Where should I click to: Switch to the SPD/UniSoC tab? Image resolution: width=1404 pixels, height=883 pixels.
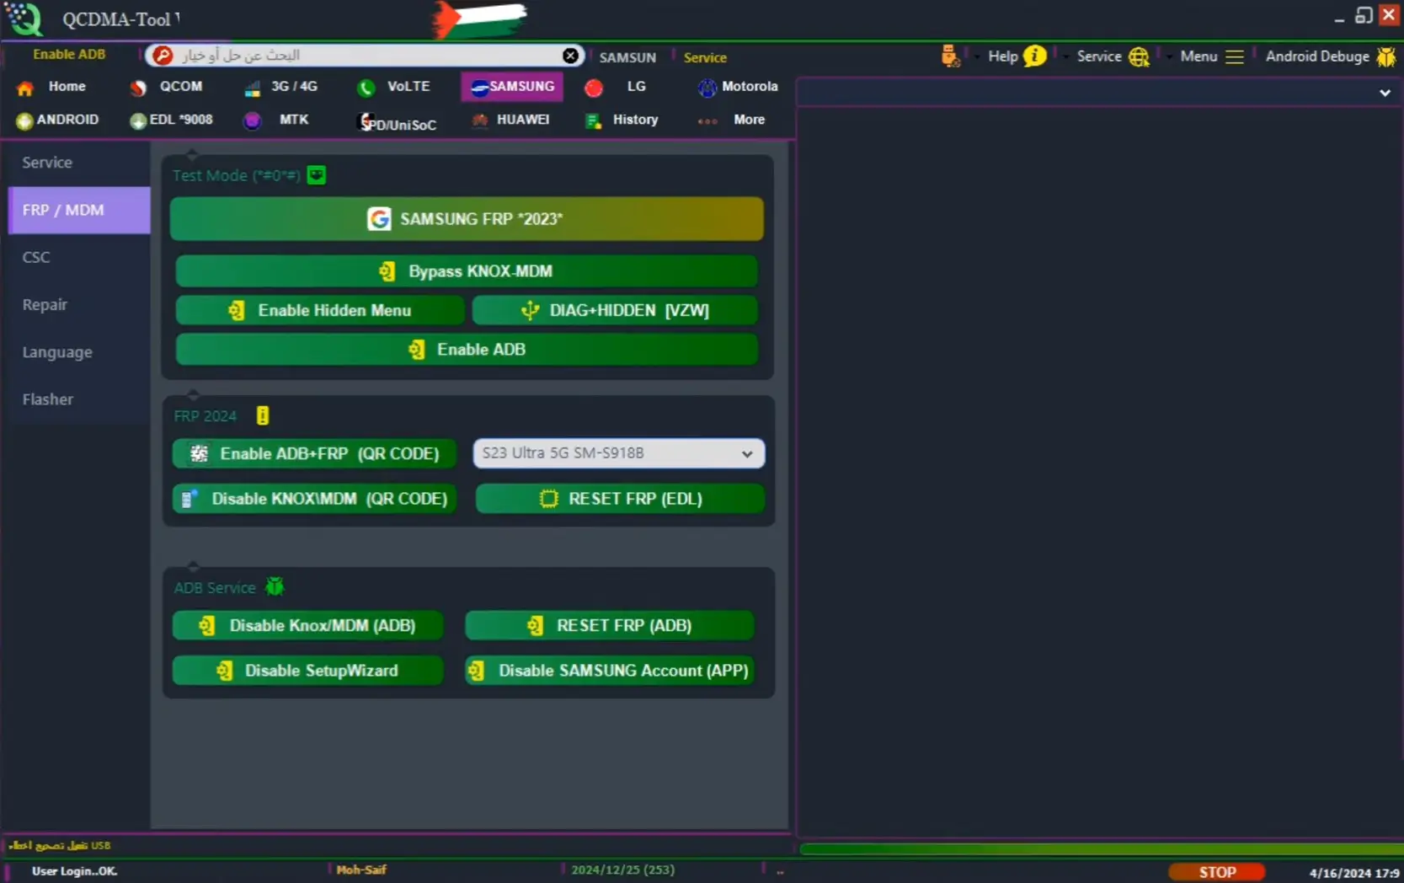coord(398,123)
